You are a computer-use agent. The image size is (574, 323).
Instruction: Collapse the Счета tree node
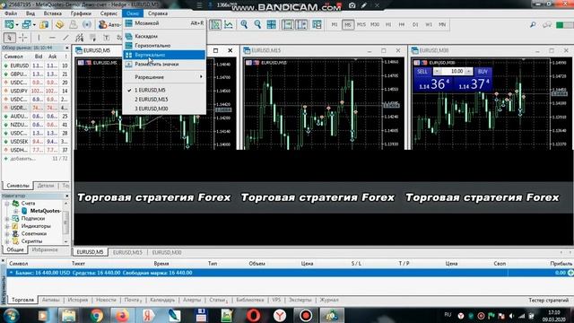click(x=6, y=204)
